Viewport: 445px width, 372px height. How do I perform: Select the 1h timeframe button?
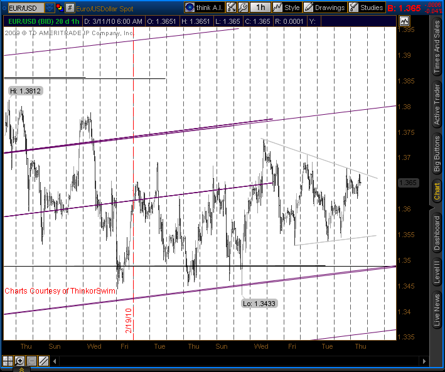260,8
